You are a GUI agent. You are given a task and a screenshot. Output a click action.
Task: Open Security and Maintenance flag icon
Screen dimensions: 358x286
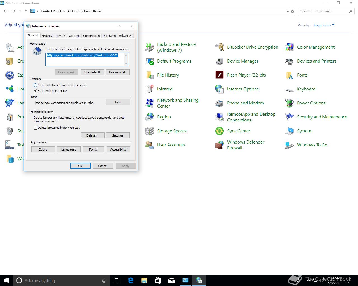point(289,117)
